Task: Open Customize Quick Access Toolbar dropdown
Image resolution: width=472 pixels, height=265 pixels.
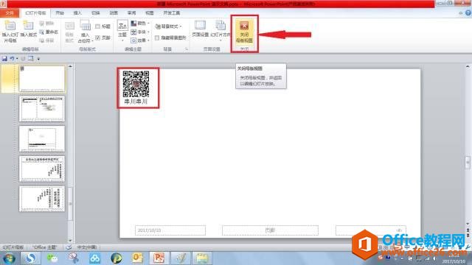Action: (x=38, y=59)
